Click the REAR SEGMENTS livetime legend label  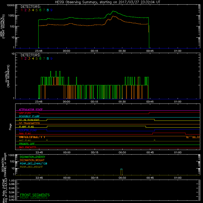[x=34, y=198]
